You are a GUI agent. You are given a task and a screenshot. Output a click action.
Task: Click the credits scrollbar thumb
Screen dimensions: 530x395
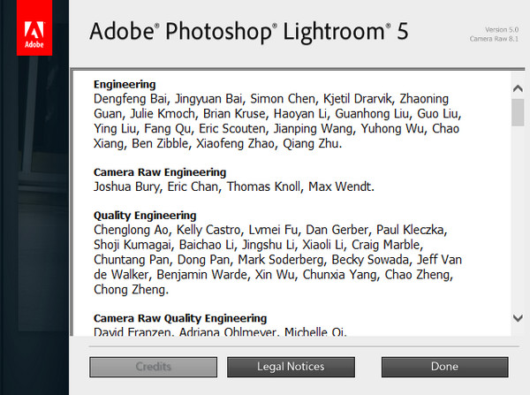519,113
